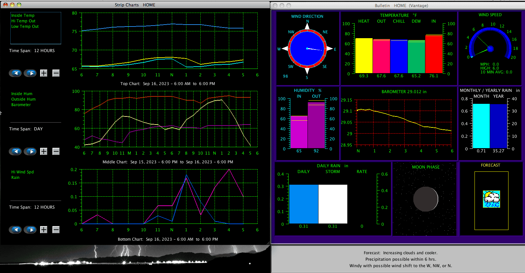Step the top chart forward in time
This screenshot has width=525, height=273.
tap(30, 73)
